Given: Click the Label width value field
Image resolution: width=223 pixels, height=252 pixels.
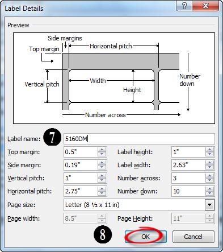Looking at the screenshot, I should click(188, 165).
